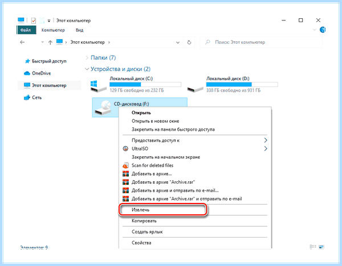Click the search field Поиск: Этот компьютер

pos(261,42)
